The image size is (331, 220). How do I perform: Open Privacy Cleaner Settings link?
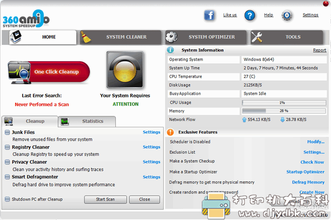(151, 162)
